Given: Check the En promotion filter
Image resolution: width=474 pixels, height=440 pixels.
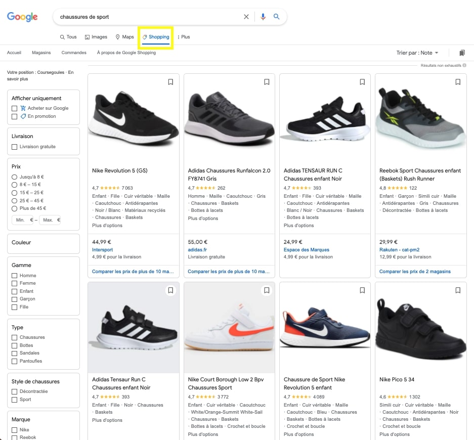Looking at the screenshot, I should coord(14,117).
